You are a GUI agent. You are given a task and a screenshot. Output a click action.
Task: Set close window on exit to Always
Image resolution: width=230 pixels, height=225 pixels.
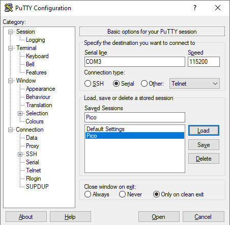click(88, 194)
